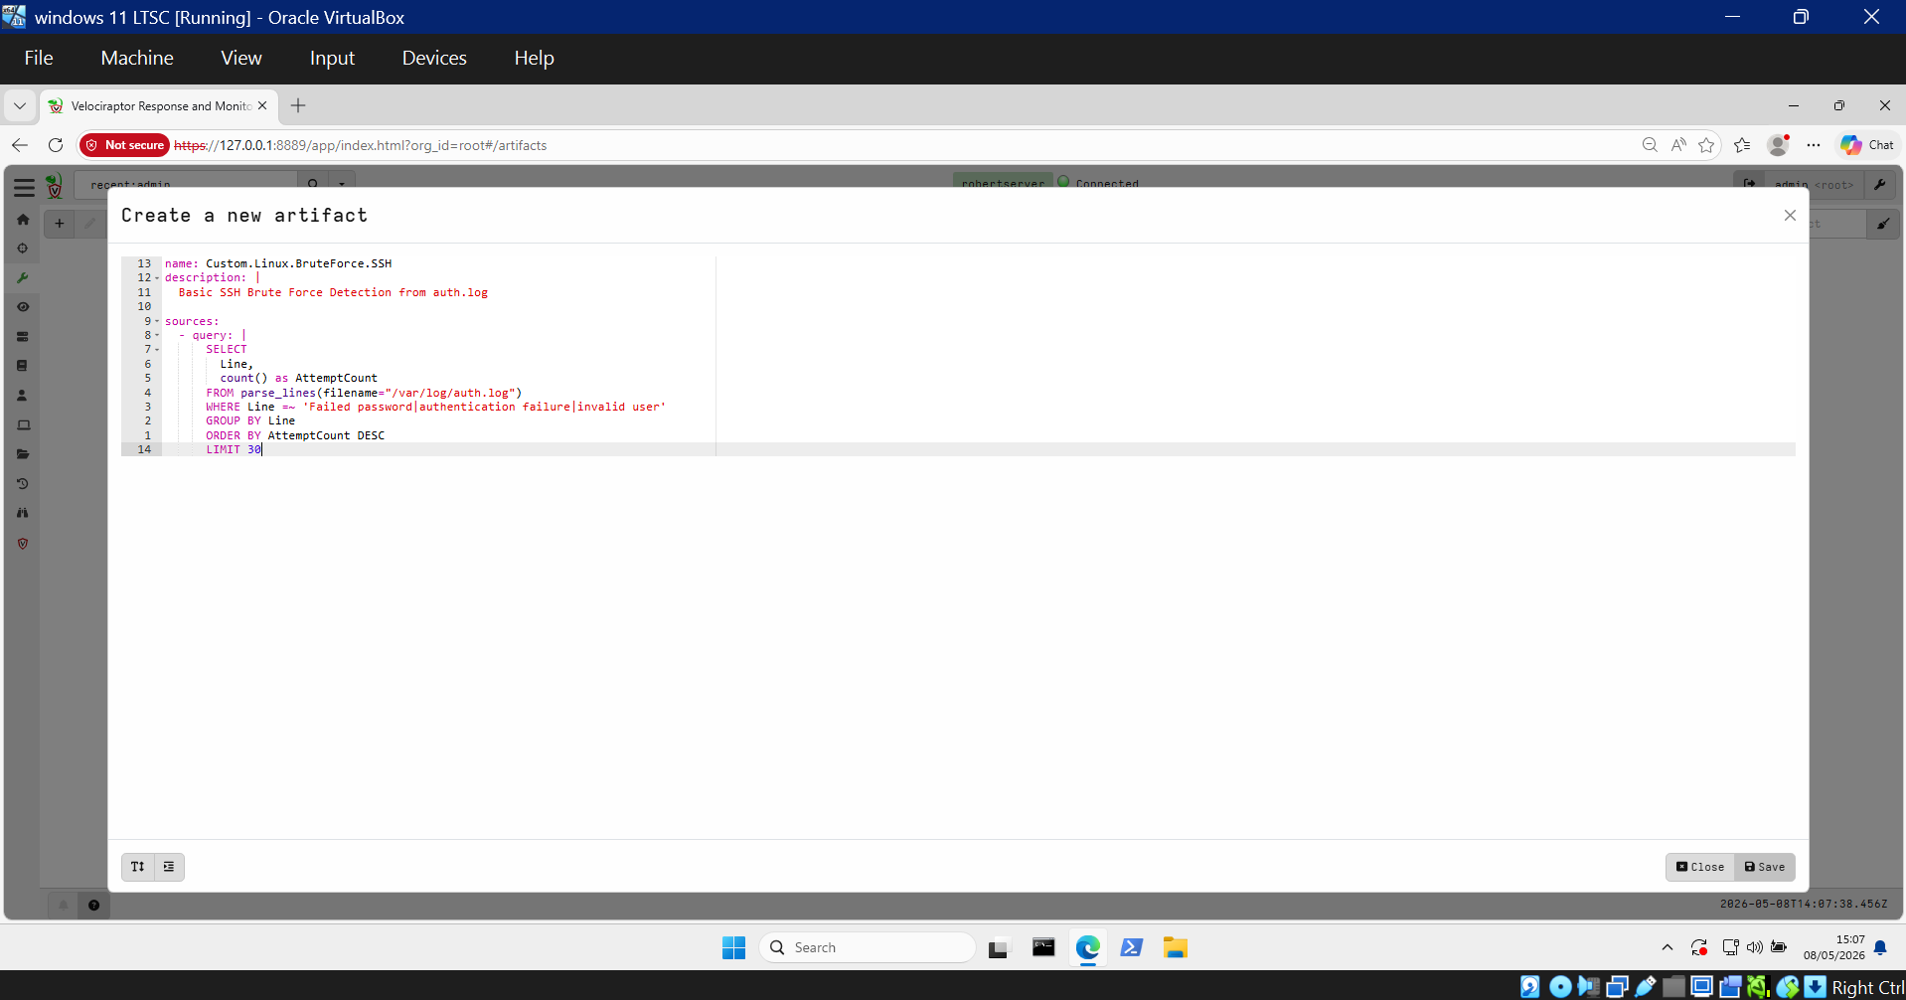Dismiss dialog with the X icon
Viewport: 1906px width, 1000px height.
point(1790,216)
